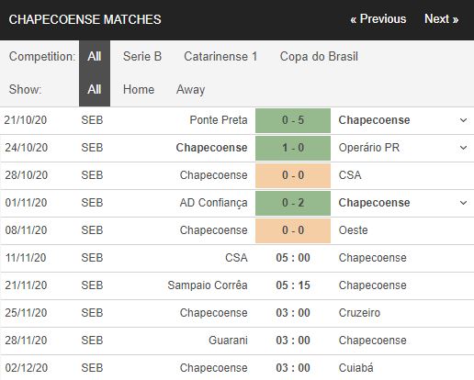Image resolution: width=474 pixels, height=380 pixels.
Task: Show only Home matches
Action: (139, 90)
